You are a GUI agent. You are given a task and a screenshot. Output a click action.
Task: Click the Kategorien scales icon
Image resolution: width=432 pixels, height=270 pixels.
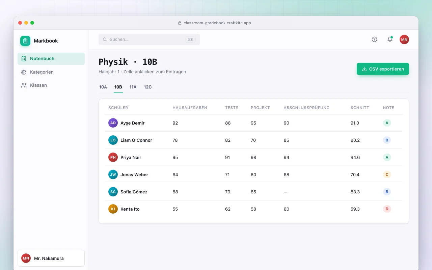pos(24,72)
